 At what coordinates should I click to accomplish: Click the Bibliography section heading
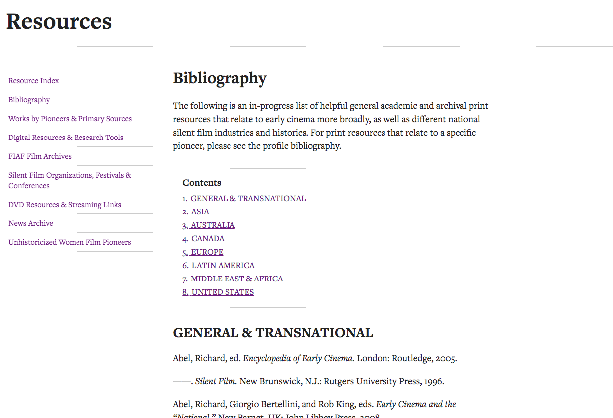click(220, 78)
